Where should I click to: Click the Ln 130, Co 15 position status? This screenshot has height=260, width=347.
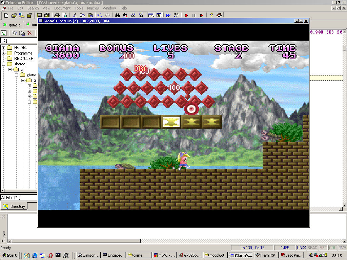point(252,248)
